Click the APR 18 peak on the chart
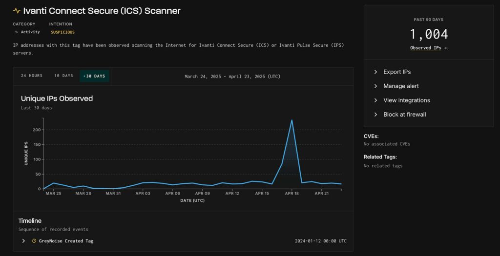This screenshot has height=256, width=500. click(292, 120)
